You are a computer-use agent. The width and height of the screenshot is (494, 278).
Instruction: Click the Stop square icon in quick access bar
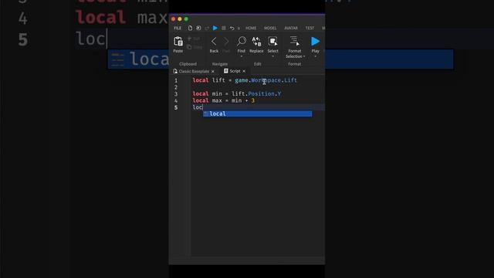pyautogui.click(x=224, y=28)
